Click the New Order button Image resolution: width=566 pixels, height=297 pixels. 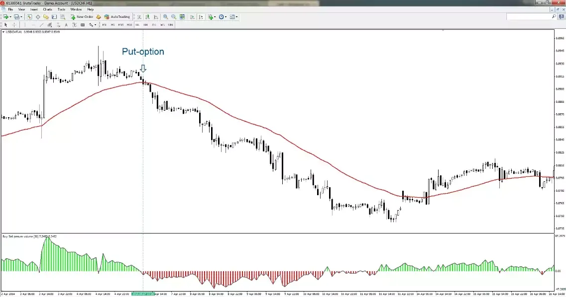82,17
